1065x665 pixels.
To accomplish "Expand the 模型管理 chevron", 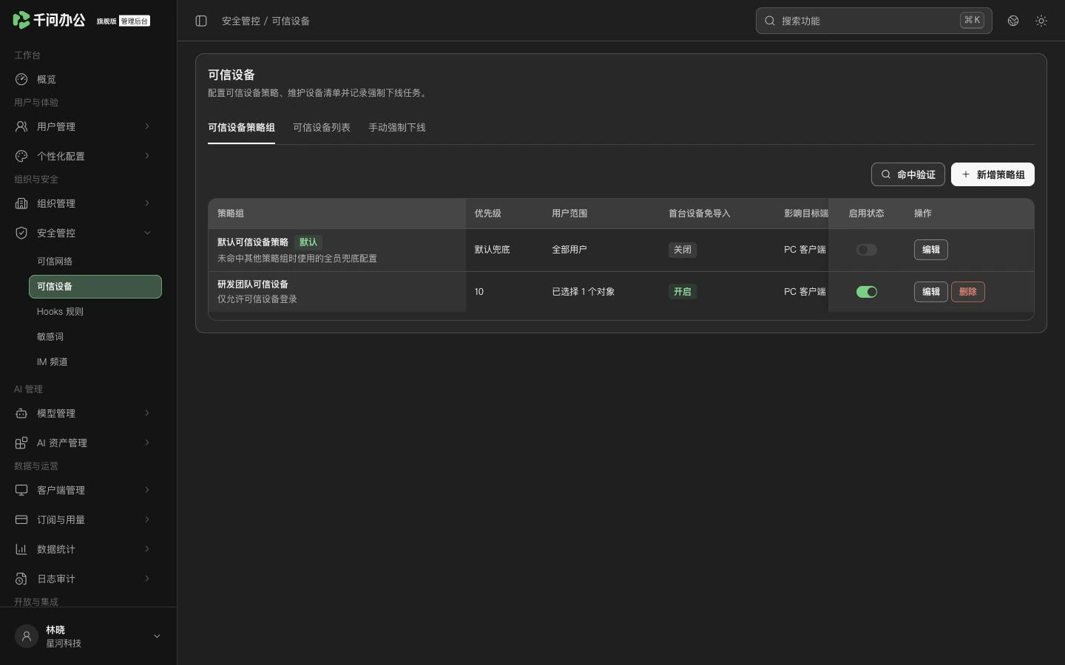I will pyautogui.click(x=147, y=413).
